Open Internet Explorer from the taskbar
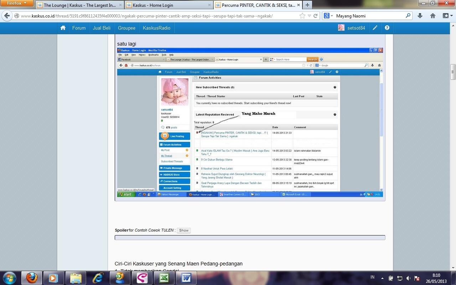The image size is (456, 285). click(x=98, y=278)
